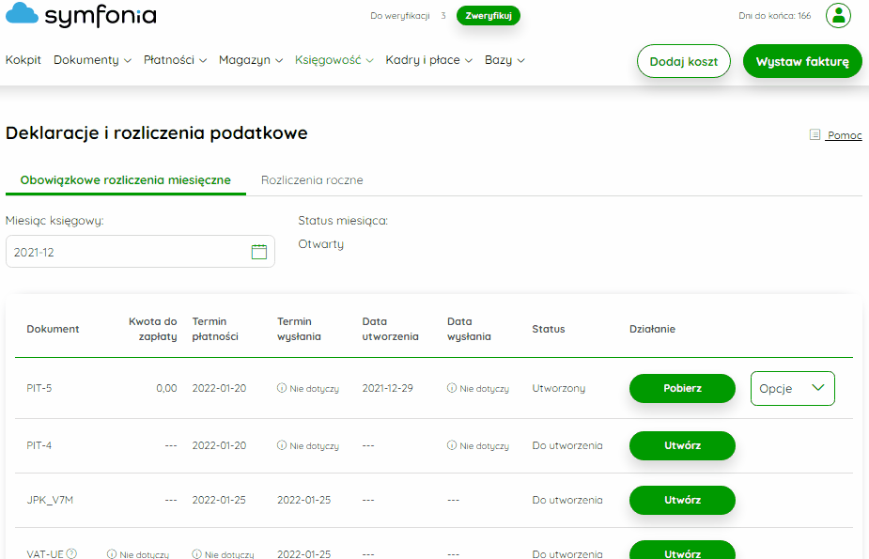Go to Kokpit
The width and height of the screenshot is (869, 559).
point(23,60)
